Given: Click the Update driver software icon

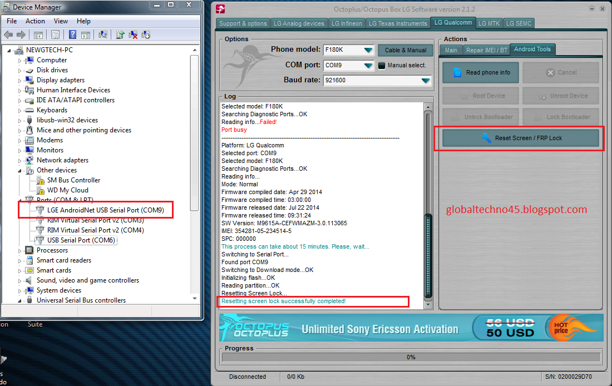Looking at the screenshot, I should click(120, 34).
